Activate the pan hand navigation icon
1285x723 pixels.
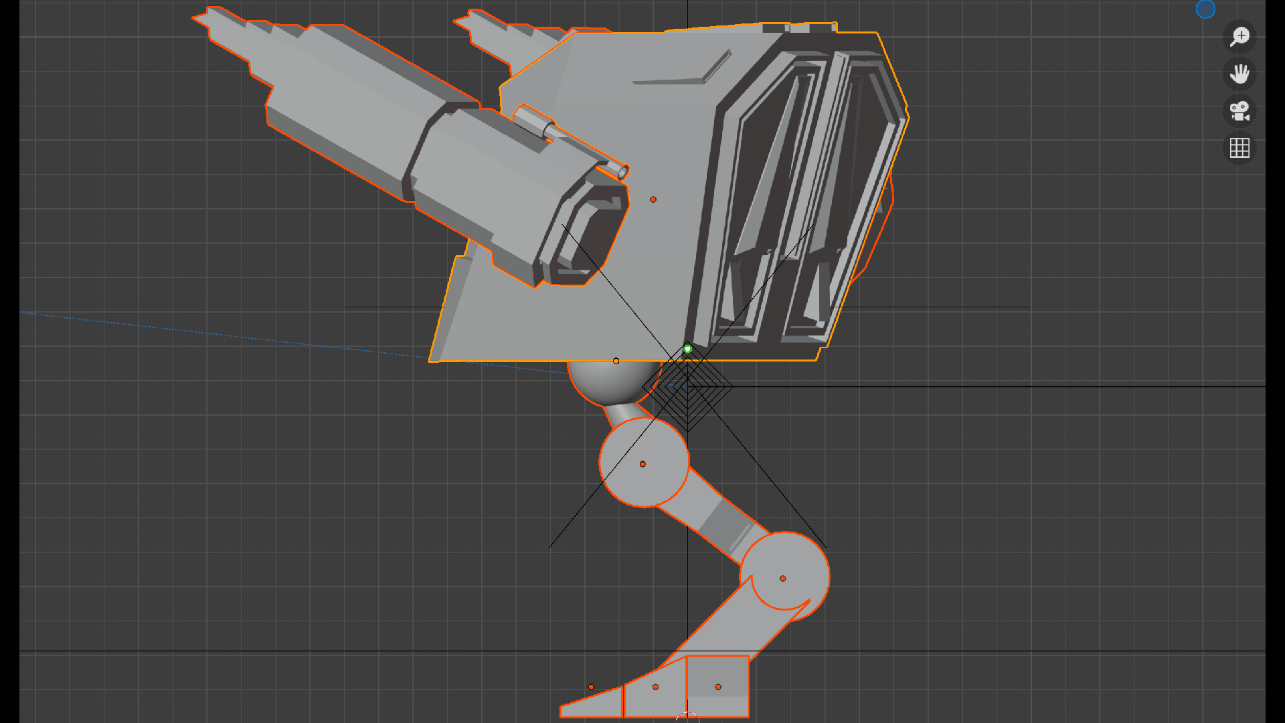[x=1239, y=74]
